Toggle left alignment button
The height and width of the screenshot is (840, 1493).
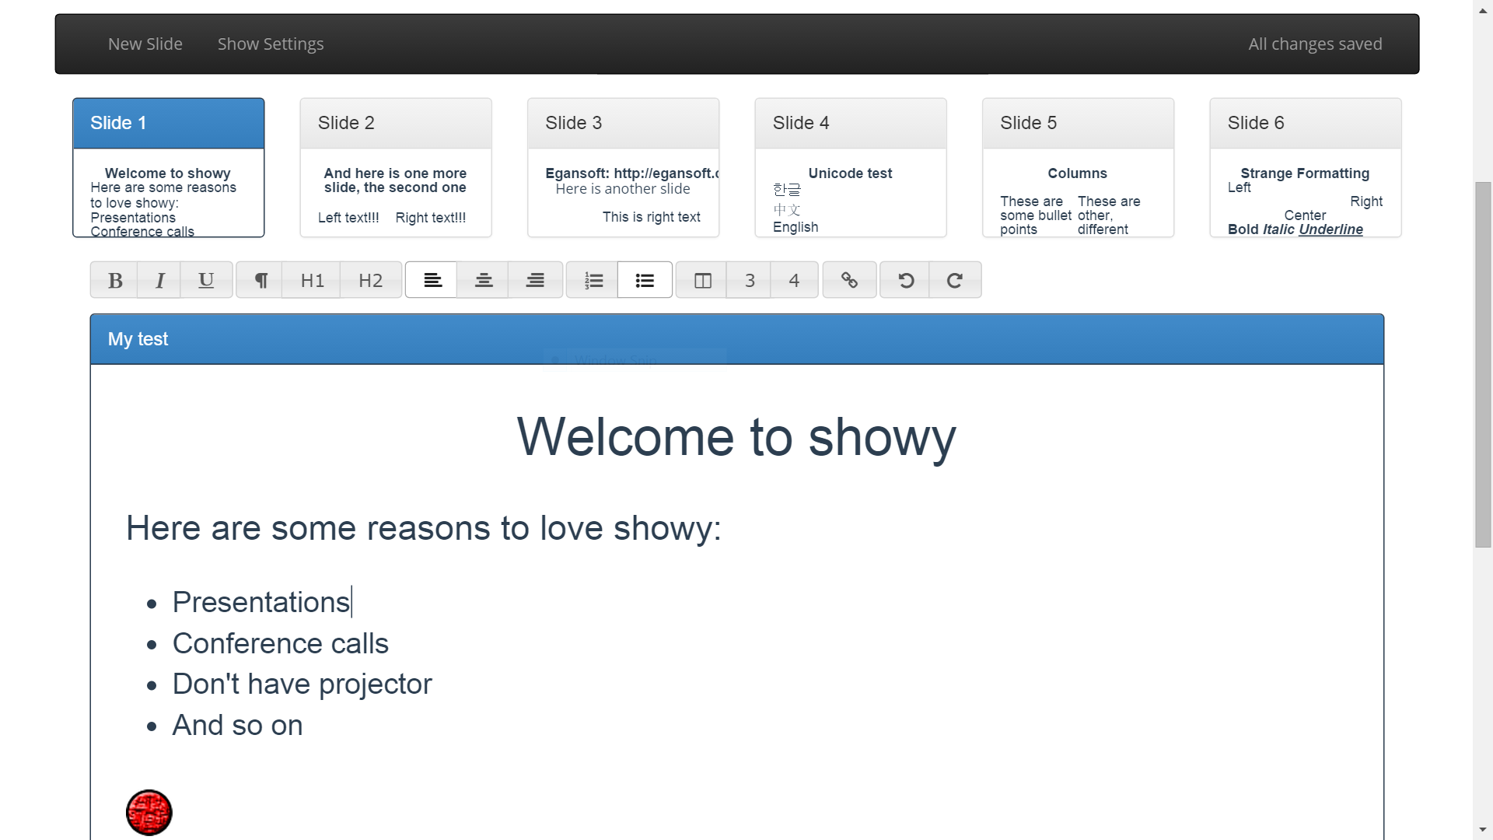click(432, 280)
